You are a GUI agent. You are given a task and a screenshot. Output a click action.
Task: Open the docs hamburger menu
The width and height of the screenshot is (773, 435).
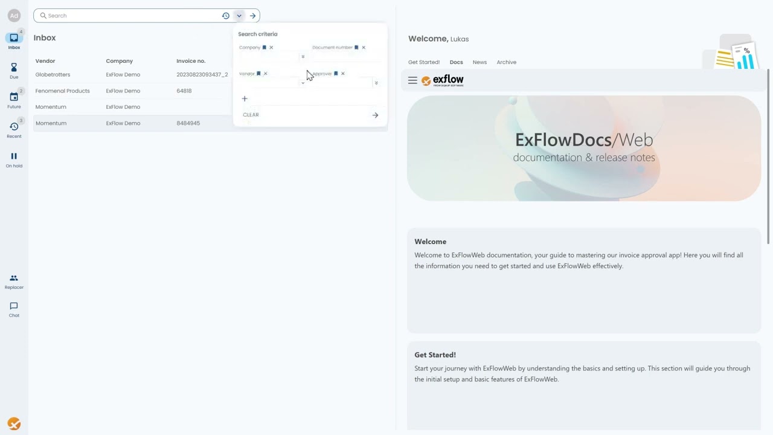[412, 80]
